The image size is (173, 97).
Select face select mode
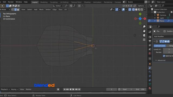pyautogui.click(x=18, y=10)
